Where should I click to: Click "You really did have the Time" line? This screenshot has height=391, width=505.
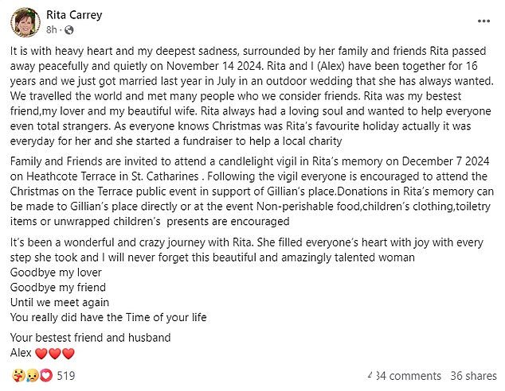point(108,317)
